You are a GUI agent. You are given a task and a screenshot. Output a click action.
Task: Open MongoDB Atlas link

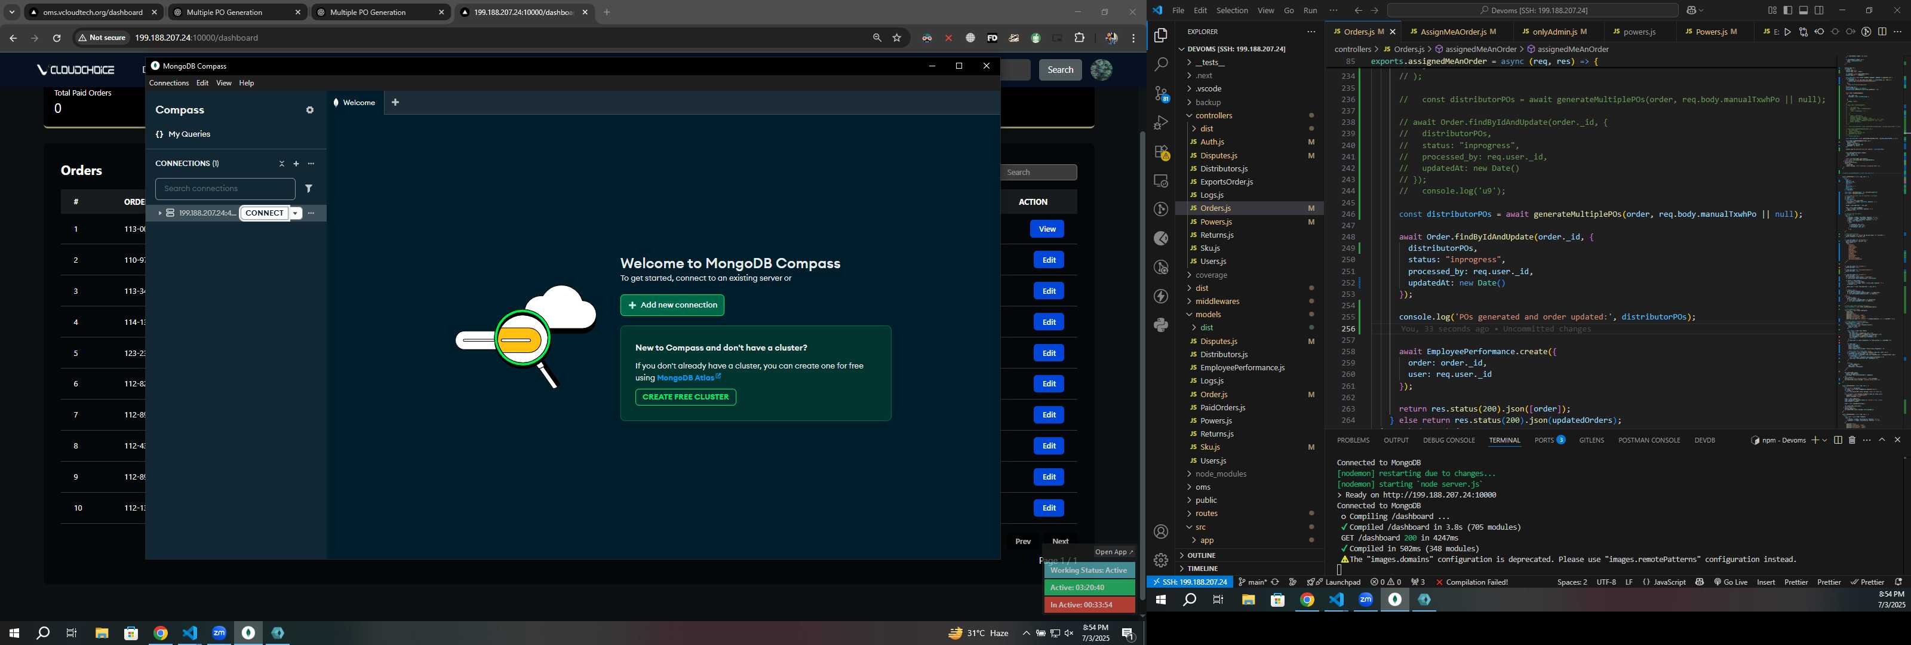pyautogui.click(x=689, y=378)
